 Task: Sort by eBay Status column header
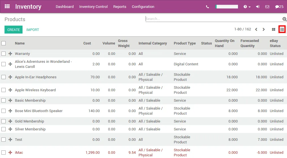coord(275,43)
